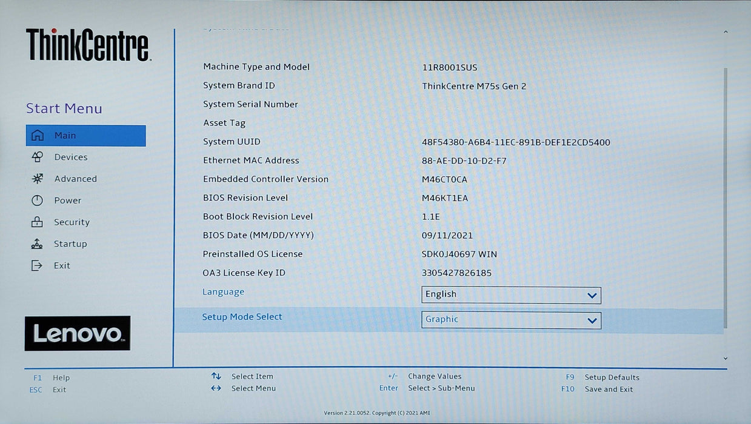This screenshot has width=751, height=424.
Task: Click the Main home icon
Action: pos(38,136)
